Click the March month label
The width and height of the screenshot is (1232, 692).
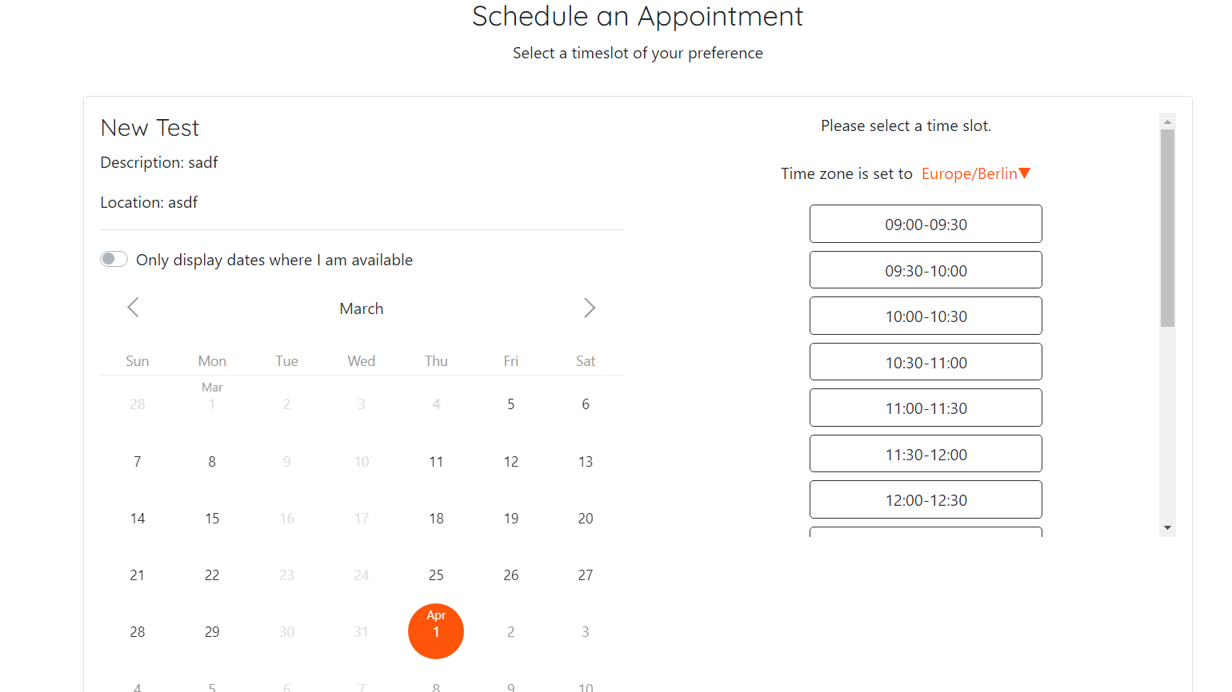coord(362,308)
